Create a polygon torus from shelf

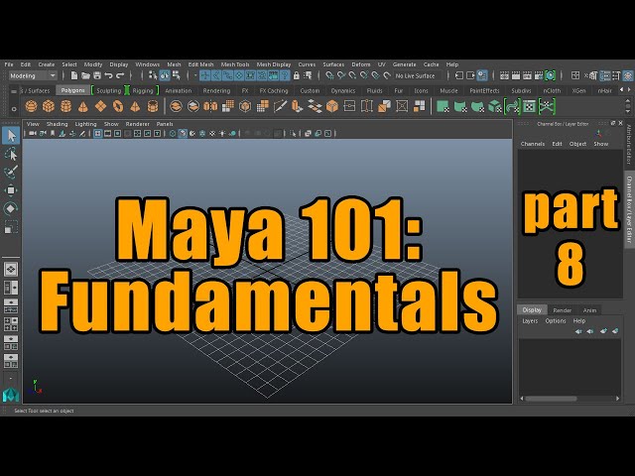118,106
